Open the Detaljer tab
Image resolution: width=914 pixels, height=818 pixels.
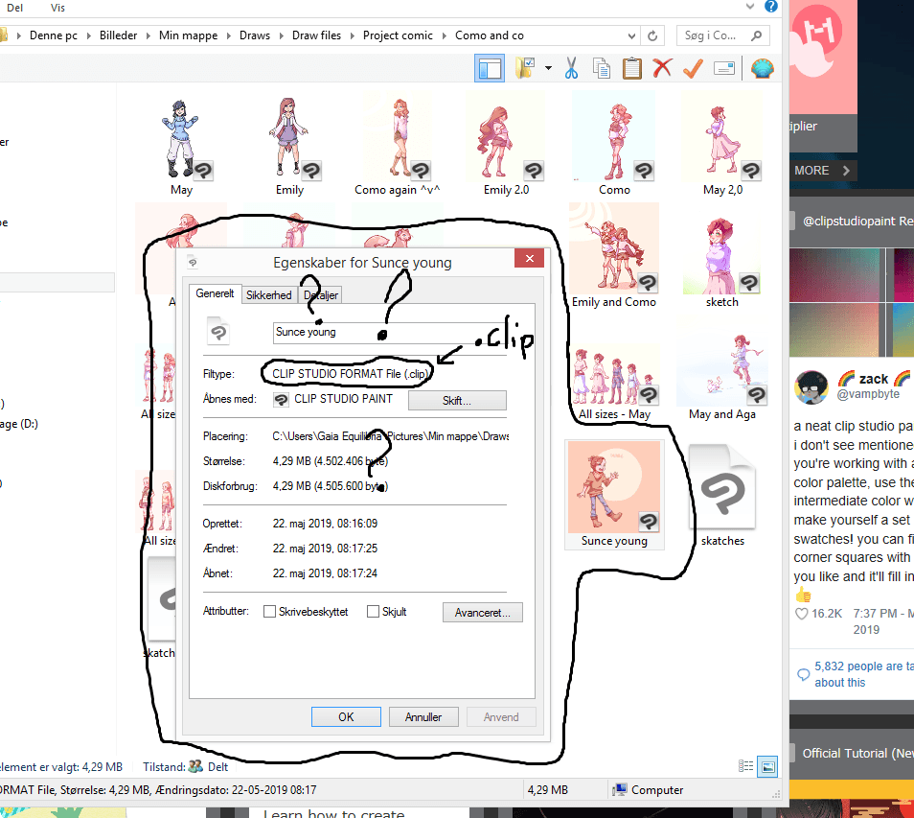click(x=321, y=295)
